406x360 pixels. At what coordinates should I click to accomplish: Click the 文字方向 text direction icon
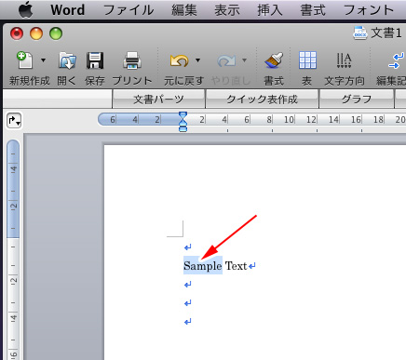pos(344,60)
